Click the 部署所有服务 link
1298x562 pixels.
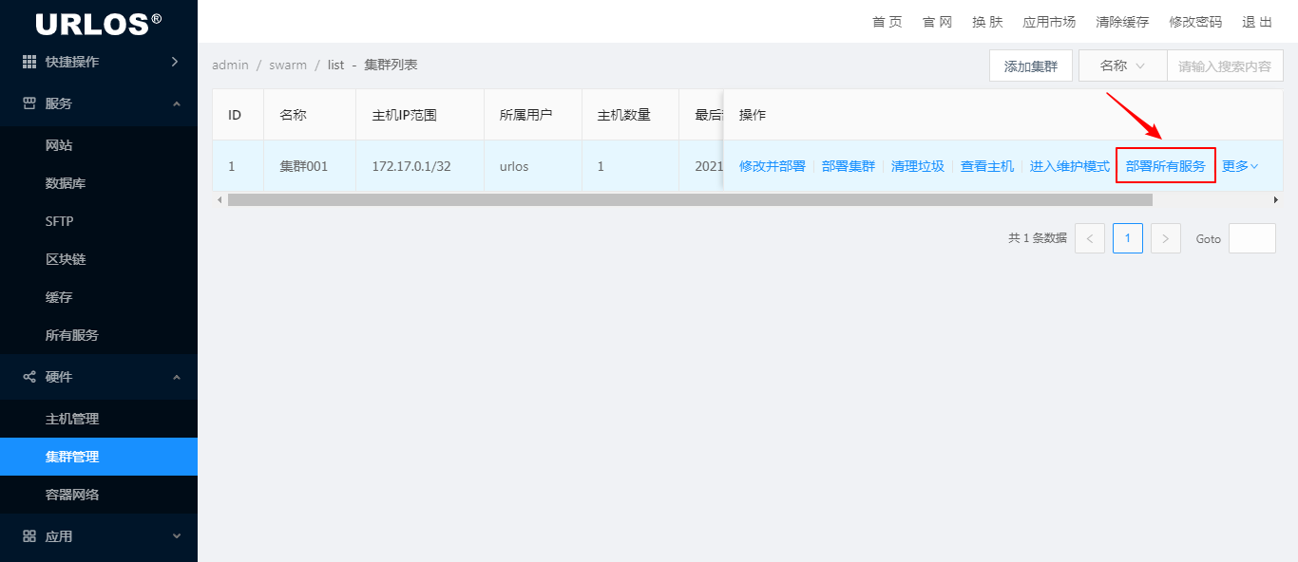(1166, 166)
